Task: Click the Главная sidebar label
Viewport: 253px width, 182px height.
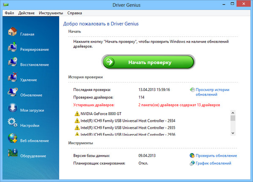Action: pos(27,34)
